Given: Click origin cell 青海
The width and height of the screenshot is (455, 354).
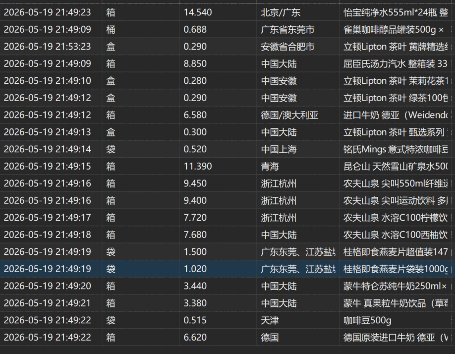Looking at the screenshot, I should click(270, 167).
